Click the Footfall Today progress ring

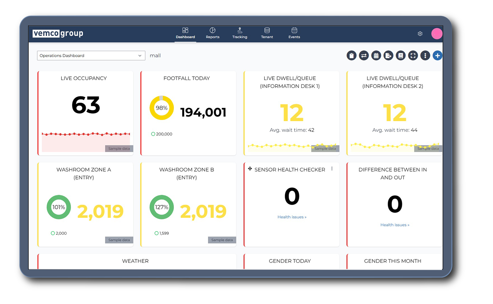click(161, 108)
